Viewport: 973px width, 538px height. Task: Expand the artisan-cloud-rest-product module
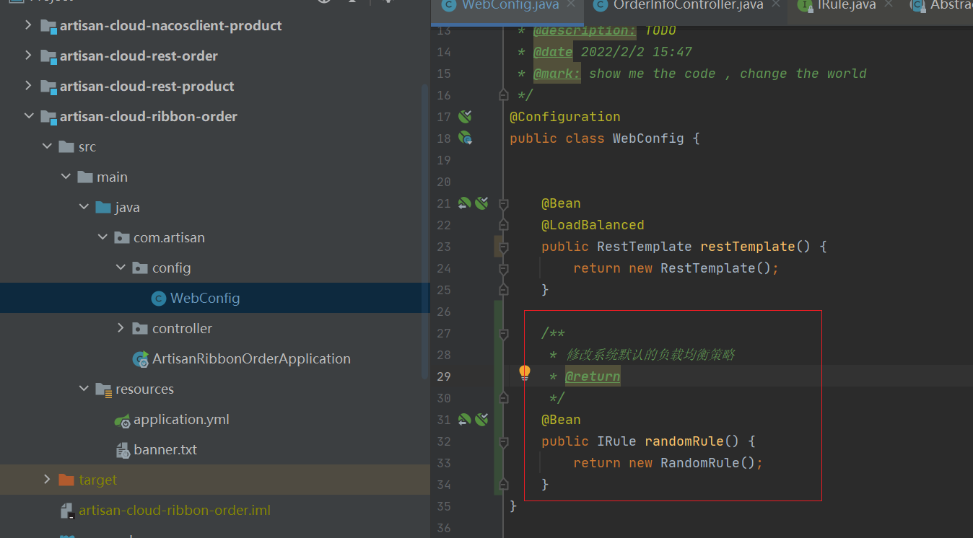[28, 86]
